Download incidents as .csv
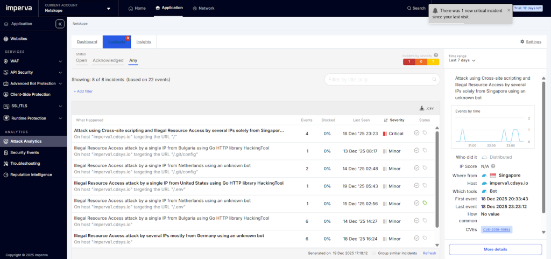This screenshot has height=259, width=551. tap(426, 108)
